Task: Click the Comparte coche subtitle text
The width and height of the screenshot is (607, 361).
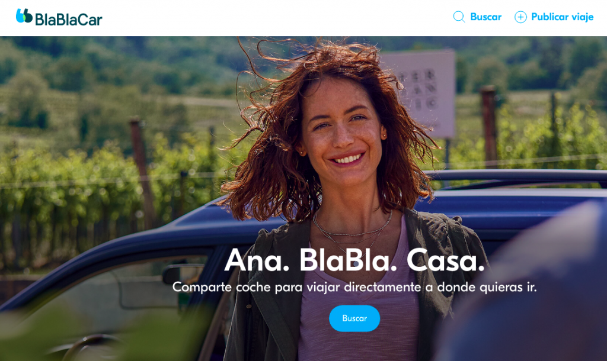Action: (354, 287)
